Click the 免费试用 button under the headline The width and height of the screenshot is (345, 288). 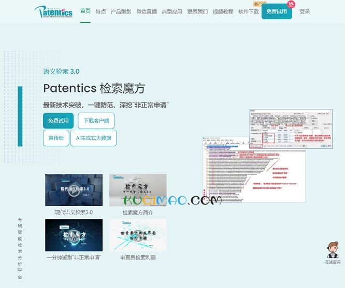(x=59, y=121)
